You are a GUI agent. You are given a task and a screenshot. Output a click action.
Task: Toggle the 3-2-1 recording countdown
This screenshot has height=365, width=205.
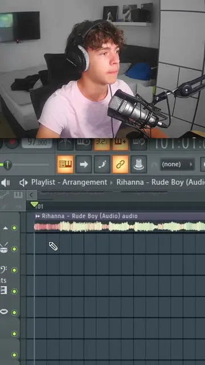102,143
